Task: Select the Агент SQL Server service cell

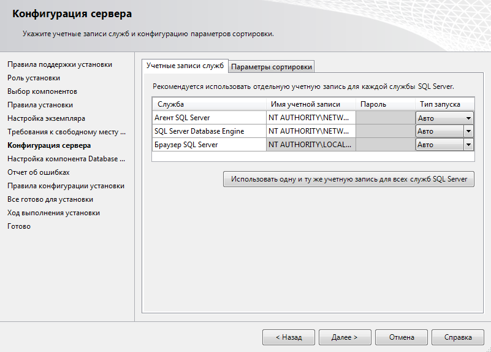Action: click(x=209, y=118)
